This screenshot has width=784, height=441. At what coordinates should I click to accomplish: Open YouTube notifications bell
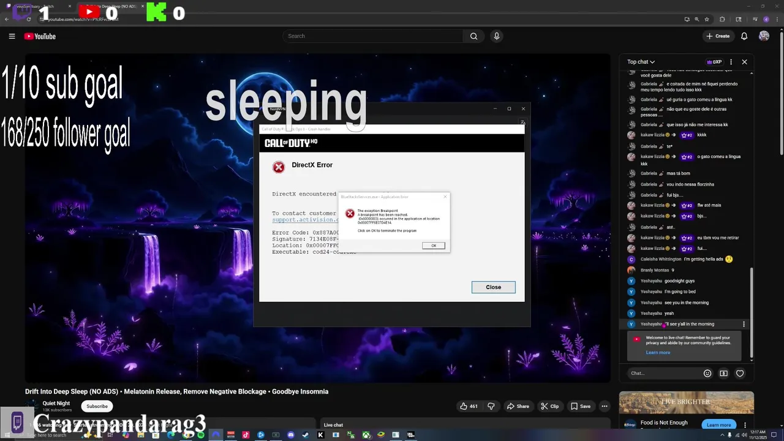pyautogui.click(x=744, y=36)
